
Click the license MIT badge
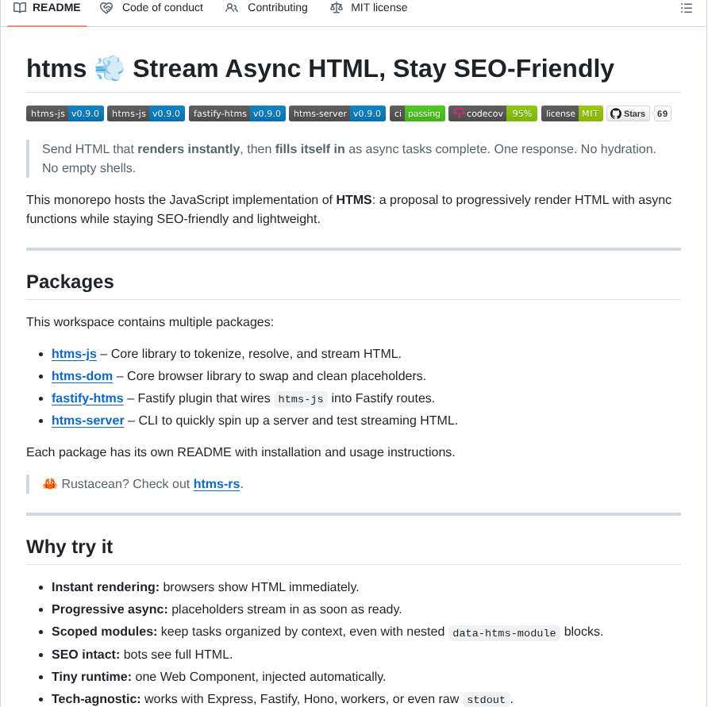pos(571,113)
